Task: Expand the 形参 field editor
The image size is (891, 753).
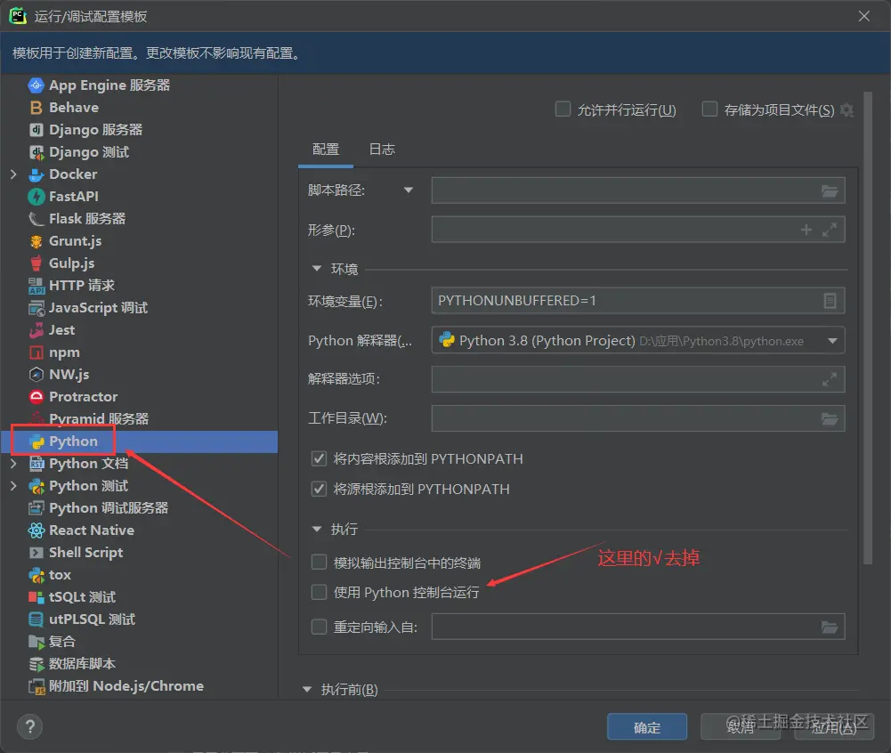Action: click(x=829, y=230)
